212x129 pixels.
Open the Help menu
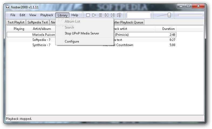[75, 15]
